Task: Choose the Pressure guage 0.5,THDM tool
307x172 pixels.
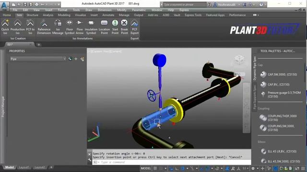Action: click(x=281, y=95)
